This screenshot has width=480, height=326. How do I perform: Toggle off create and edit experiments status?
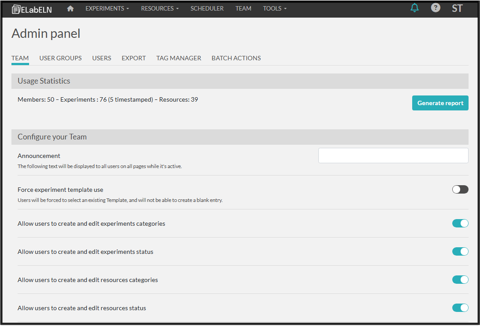tap(460, 252)
